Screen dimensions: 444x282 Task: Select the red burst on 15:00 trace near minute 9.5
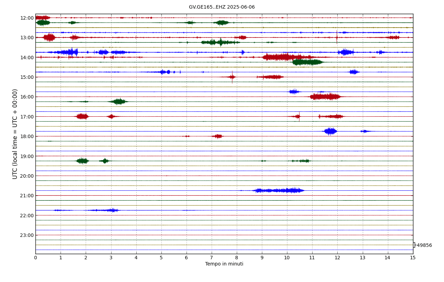[x=270, y=77]
